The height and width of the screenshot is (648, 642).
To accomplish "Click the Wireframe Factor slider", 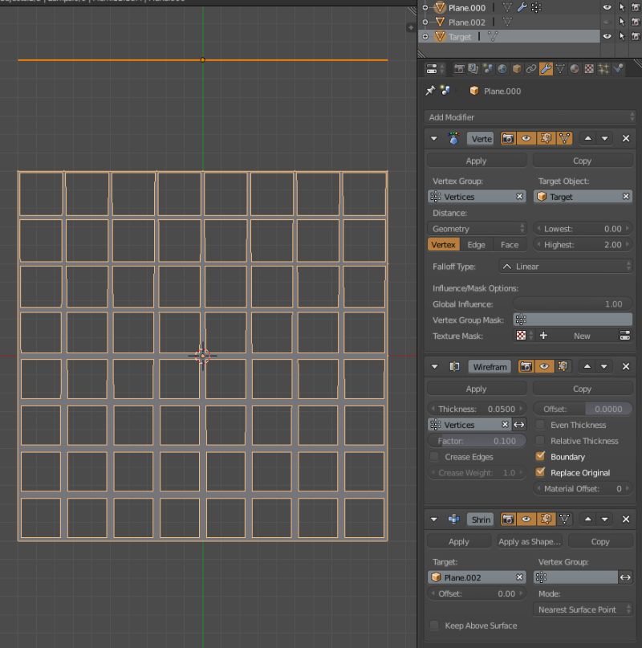I will [x=477, y=441].
